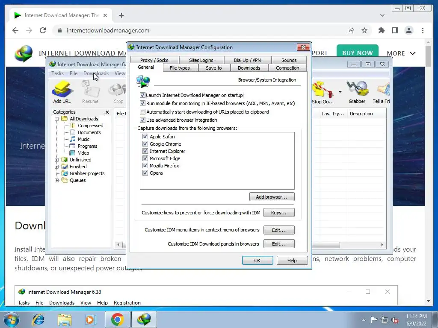Click the Stop toolbar icon in IDM
Image resolution: width=438 pixels, height=328 pixels.
(x=118, y=92)
